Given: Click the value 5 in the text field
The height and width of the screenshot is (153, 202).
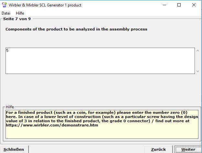Looking at the screenshot, I should [x=7, y=51].
